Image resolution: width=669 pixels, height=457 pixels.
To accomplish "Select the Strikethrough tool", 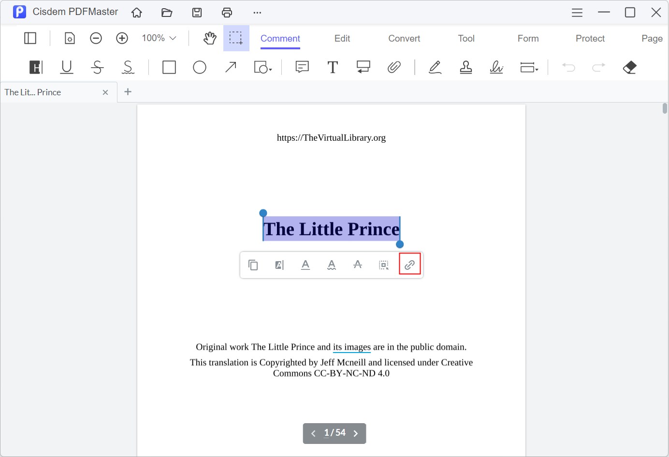I will click(97, 67).
